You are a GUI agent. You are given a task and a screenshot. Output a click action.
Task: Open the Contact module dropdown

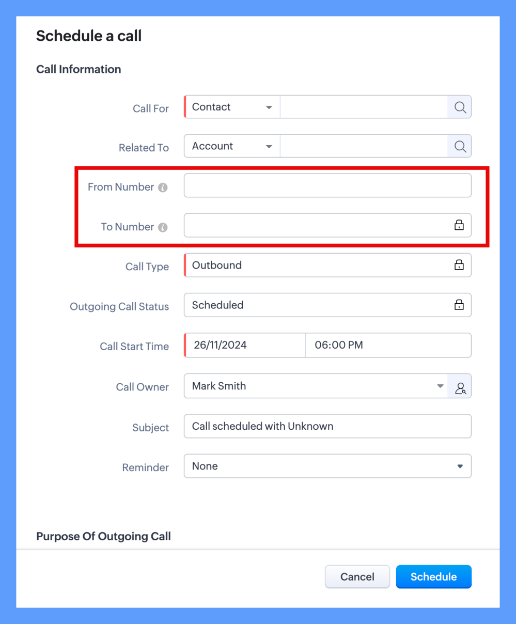pos(232,107)
